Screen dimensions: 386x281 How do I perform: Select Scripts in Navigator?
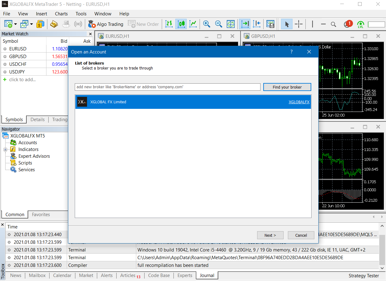point(25,163)
